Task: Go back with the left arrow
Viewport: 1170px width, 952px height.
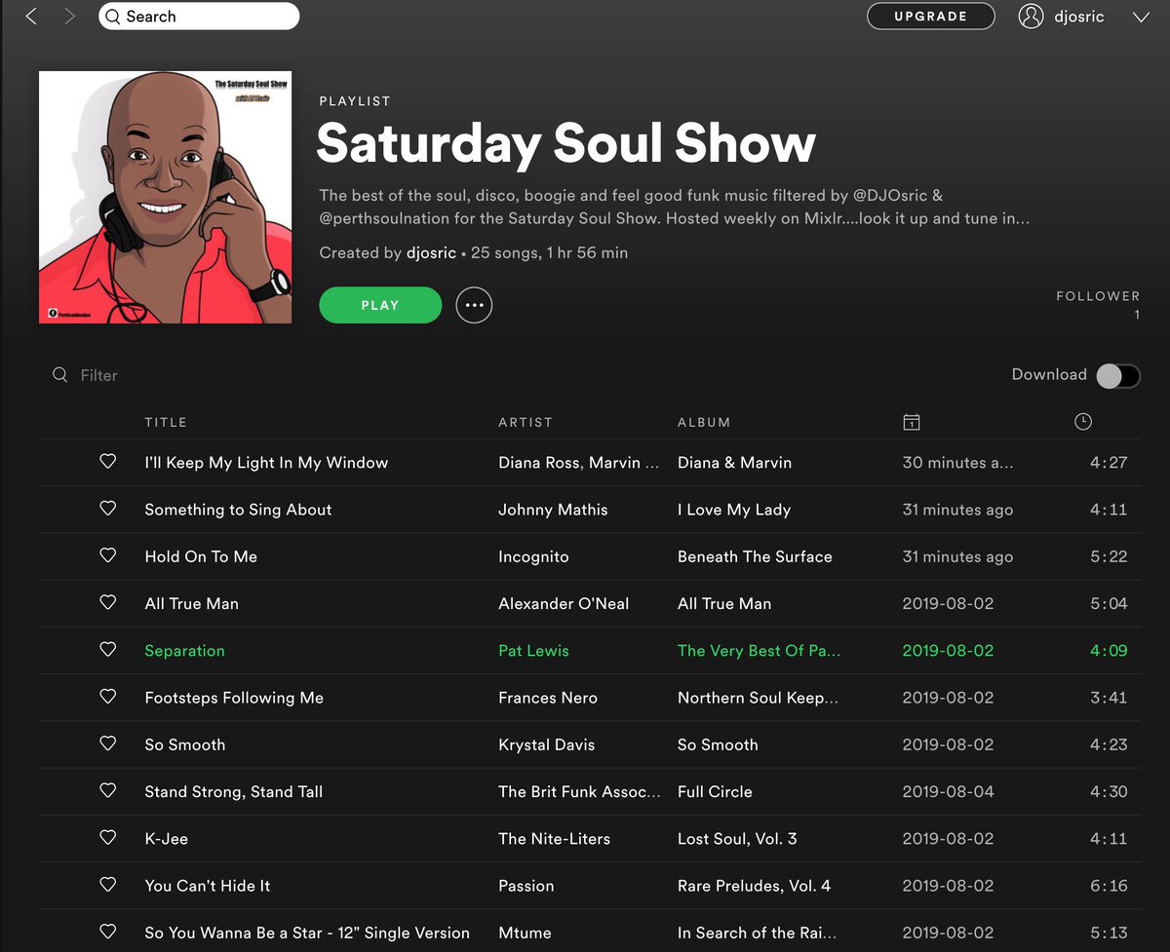Action: pyautogui.click(x=31, y=17)
